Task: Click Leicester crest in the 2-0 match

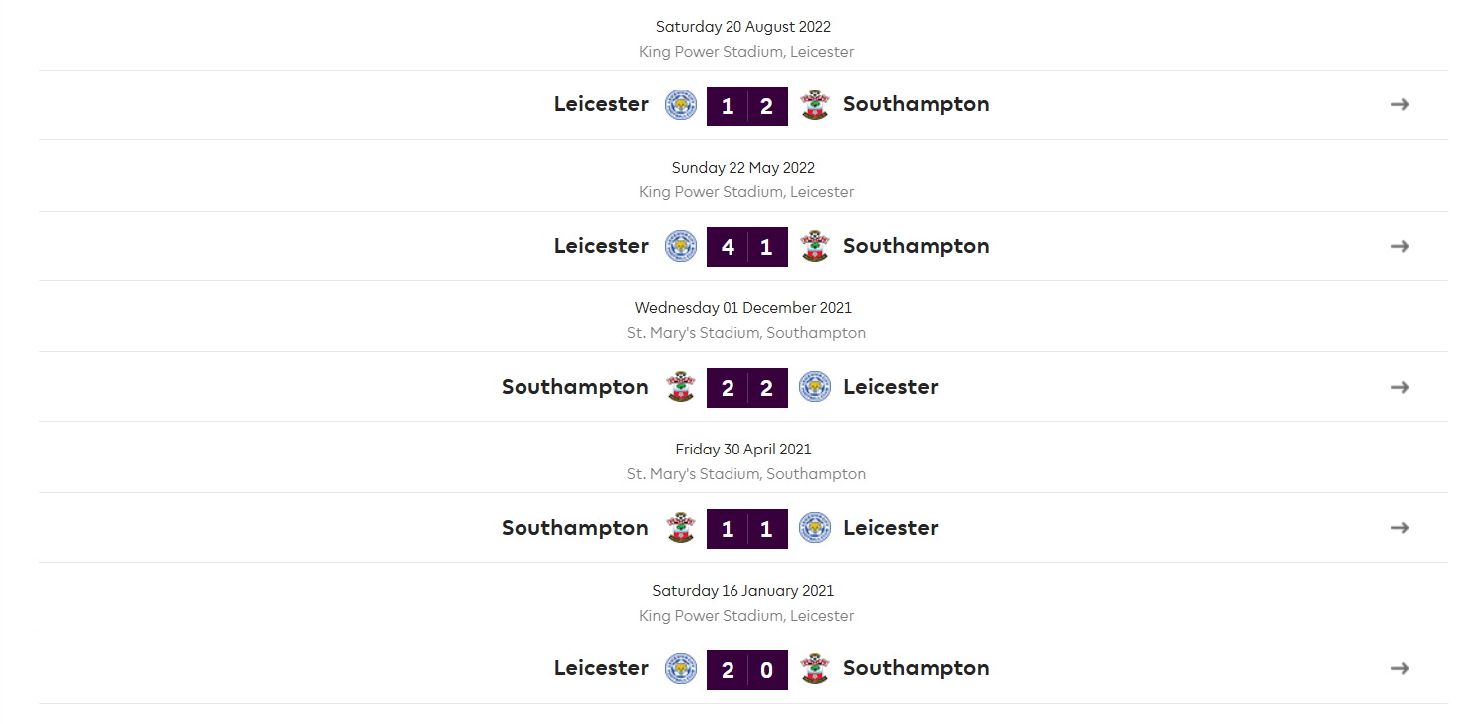Action: [x=681, y=668]
